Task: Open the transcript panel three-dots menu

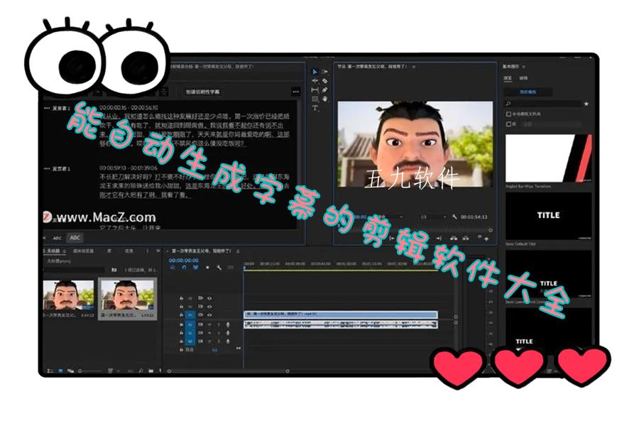Action: [x=295, y=92]
